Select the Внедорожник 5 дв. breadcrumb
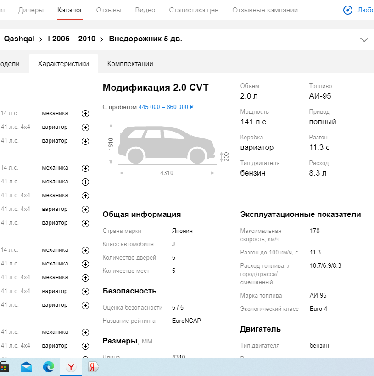This screenshot has height=376, width=374. (x=145, y=39)
